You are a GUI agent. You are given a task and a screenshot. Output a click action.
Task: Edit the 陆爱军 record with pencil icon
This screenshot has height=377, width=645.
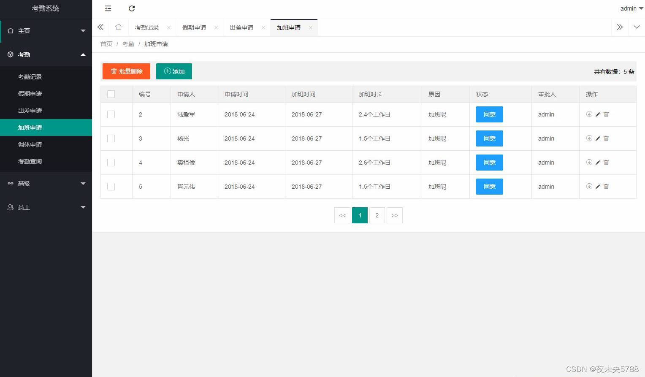(598, 114)
